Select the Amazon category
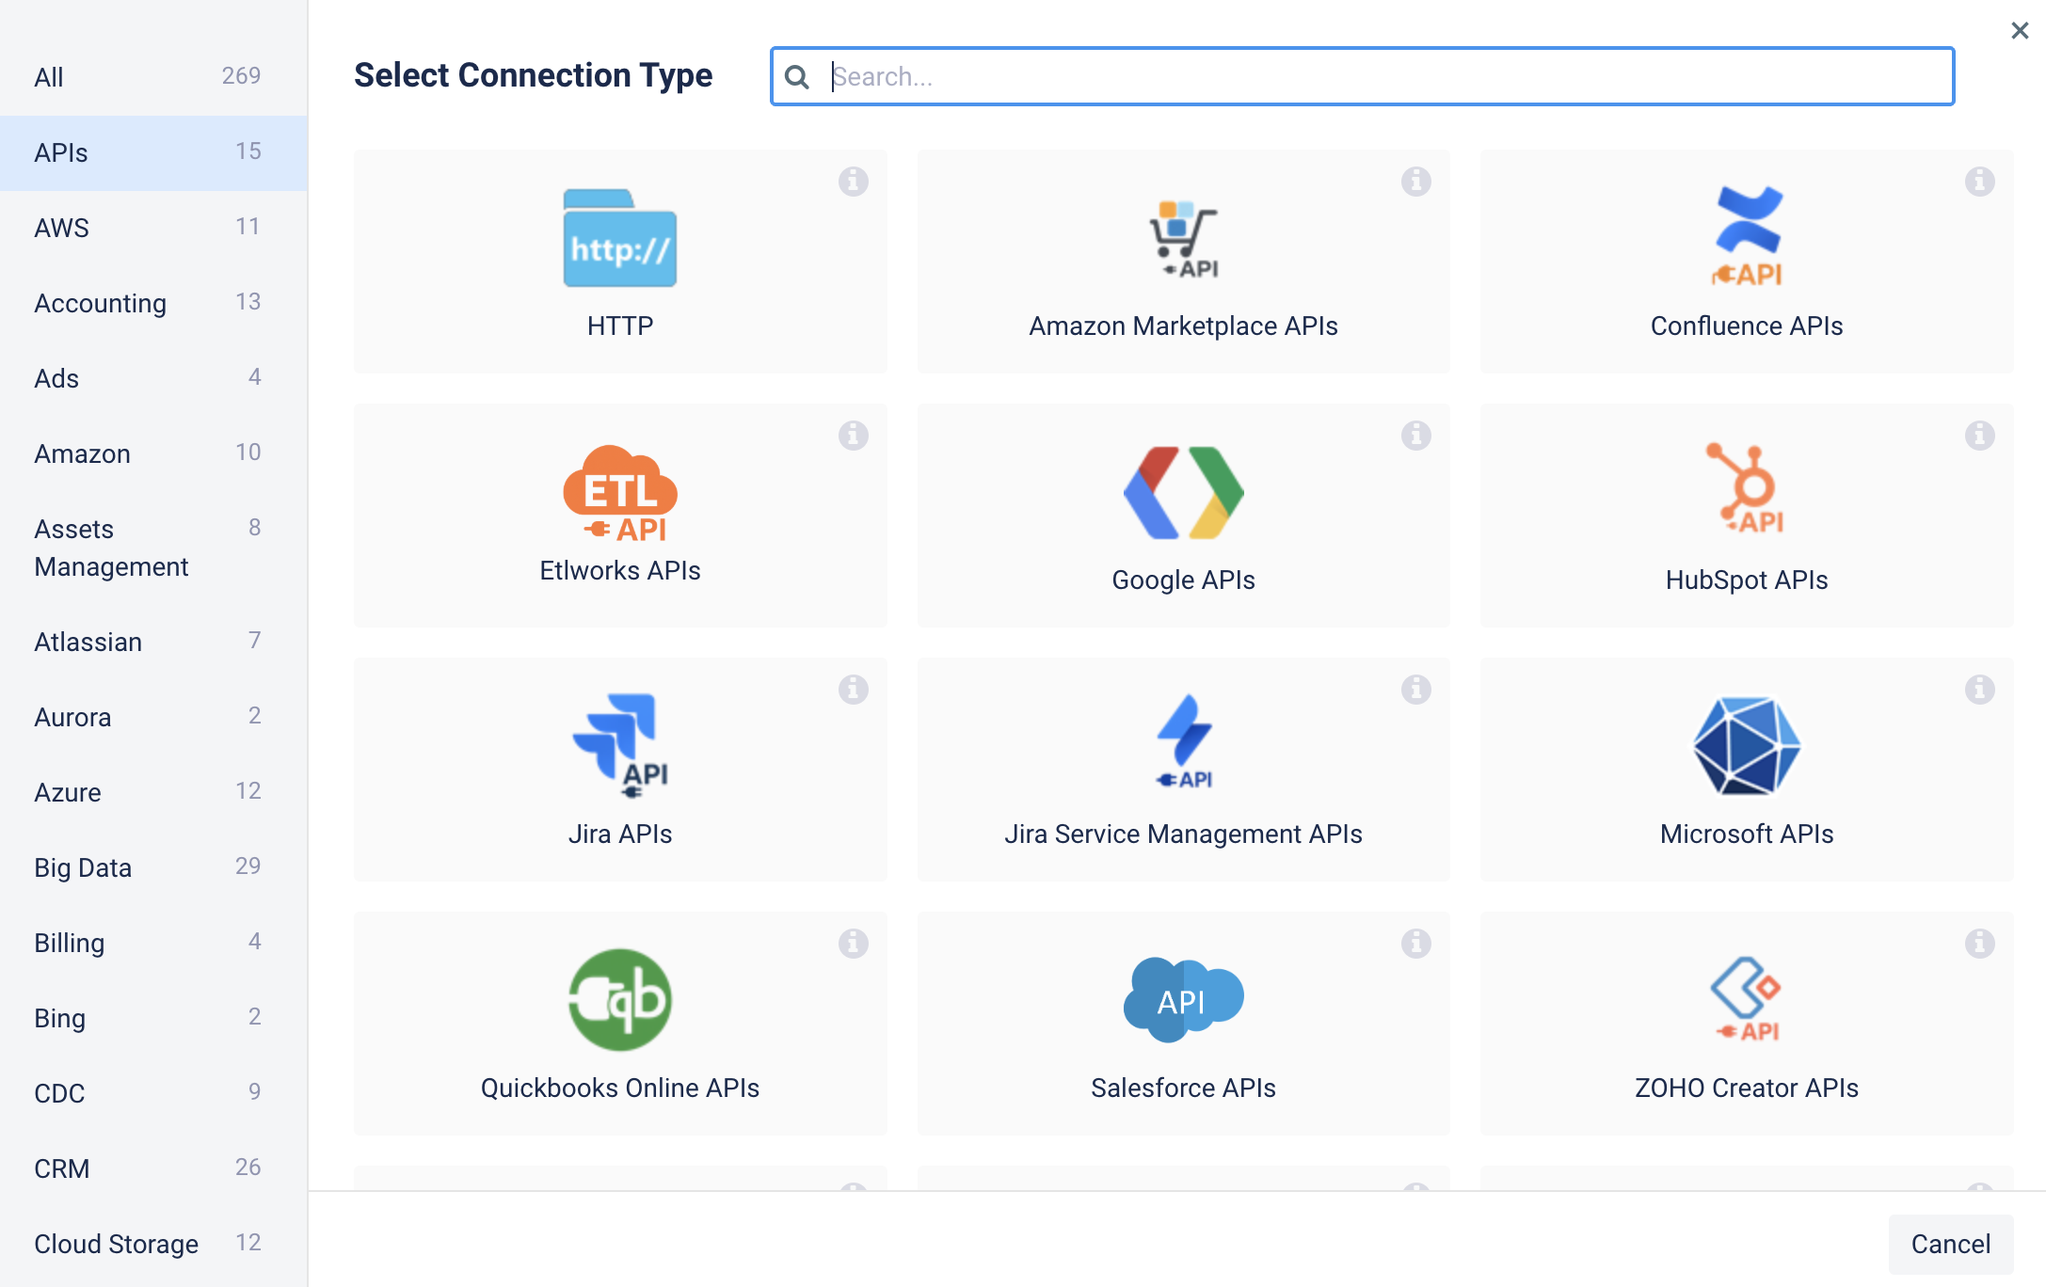 click(153, 453)
